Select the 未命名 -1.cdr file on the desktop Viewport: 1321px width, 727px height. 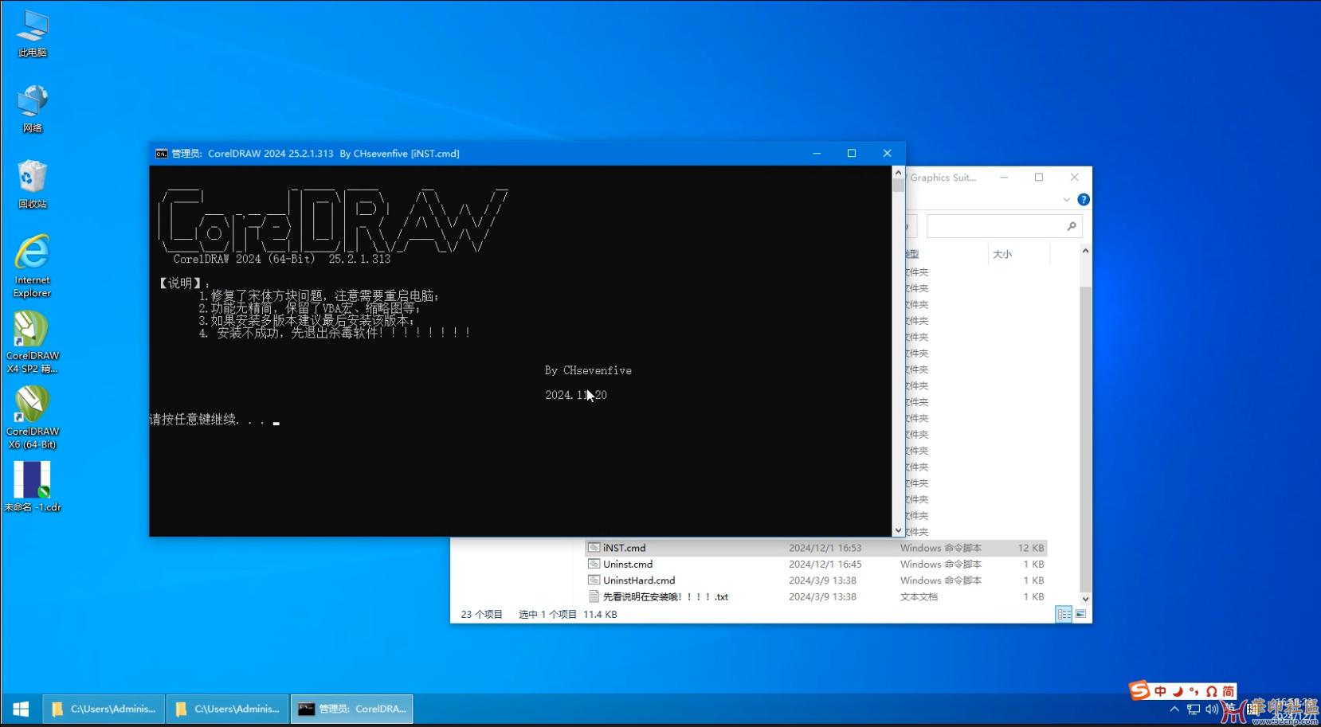pyautogui.click(x=33, y=487)
